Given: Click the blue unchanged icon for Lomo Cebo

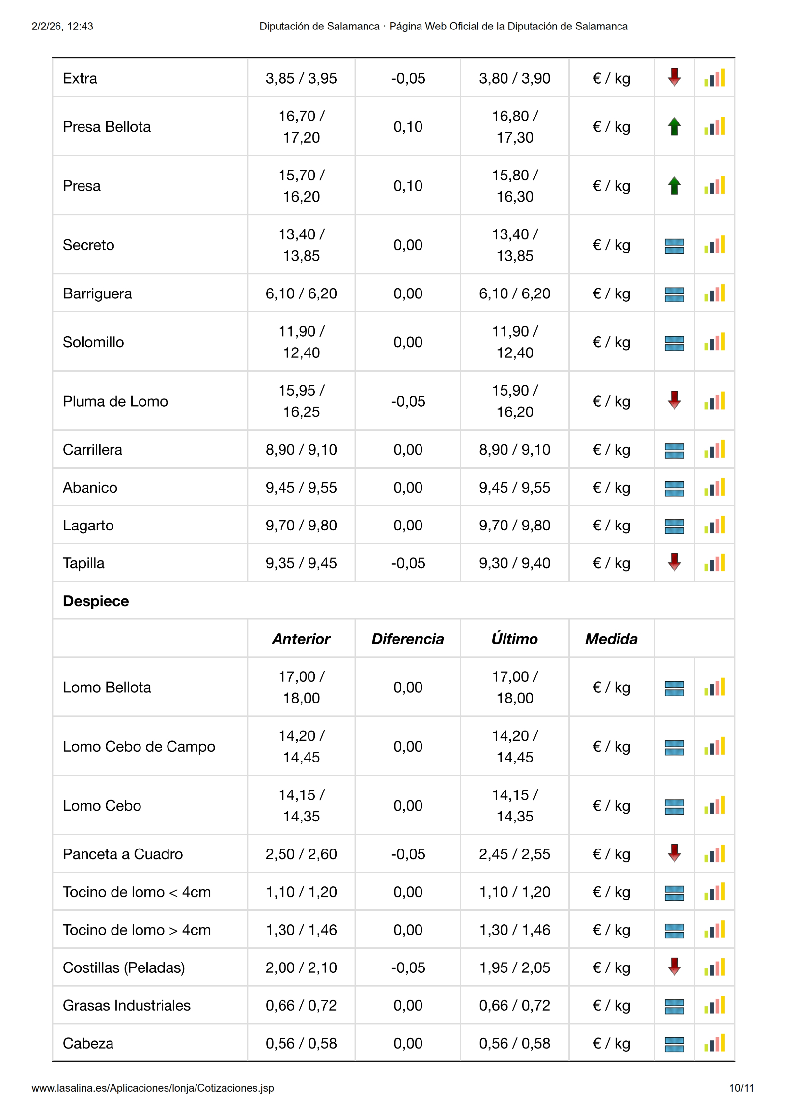Looking at the screenshot, I should coord(674,806).
